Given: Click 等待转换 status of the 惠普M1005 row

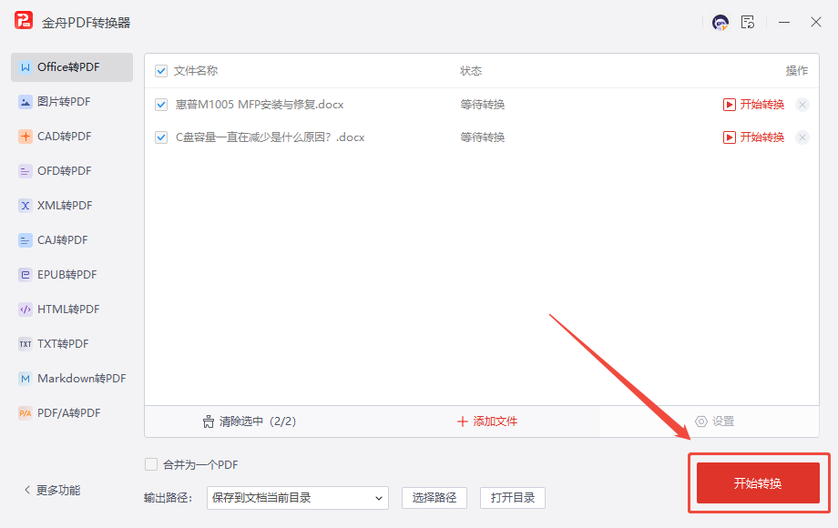Looking at the screenshot, I should coord(483,105).
